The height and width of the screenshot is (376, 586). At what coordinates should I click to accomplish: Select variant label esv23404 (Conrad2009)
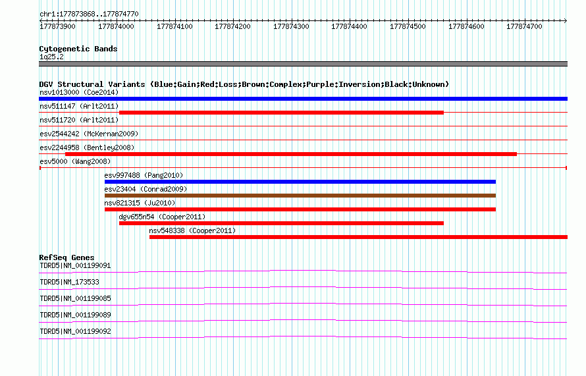(146, 189)
